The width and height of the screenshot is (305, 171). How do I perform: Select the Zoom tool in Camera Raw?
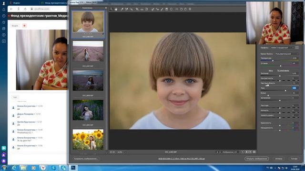(x=111, y=9)
